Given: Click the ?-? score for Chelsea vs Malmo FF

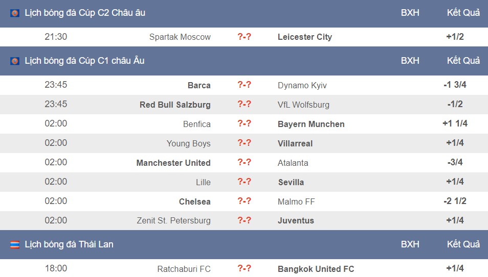Looking at the screenshot, I should tap(244, 201).
